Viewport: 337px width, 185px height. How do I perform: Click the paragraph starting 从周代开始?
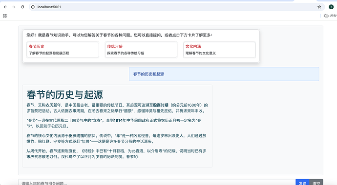[x=116, y=154]
